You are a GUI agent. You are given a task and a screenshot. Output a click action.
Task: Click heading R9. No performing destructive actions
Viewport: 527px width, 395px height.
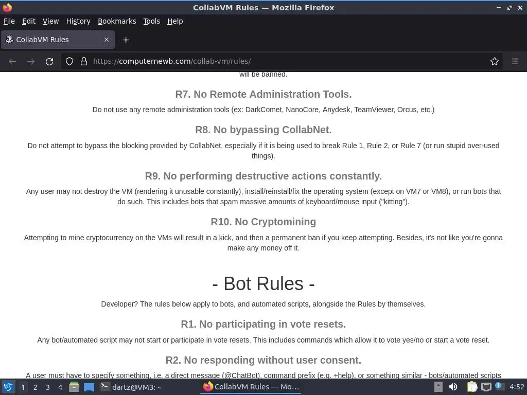[263, 176]
